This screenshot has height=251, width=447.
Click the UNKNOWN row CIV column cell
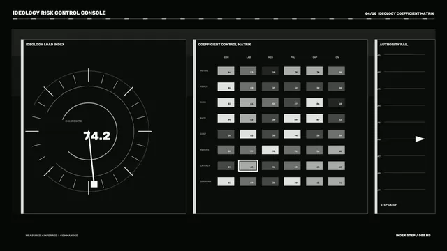[x=337, y=181]
